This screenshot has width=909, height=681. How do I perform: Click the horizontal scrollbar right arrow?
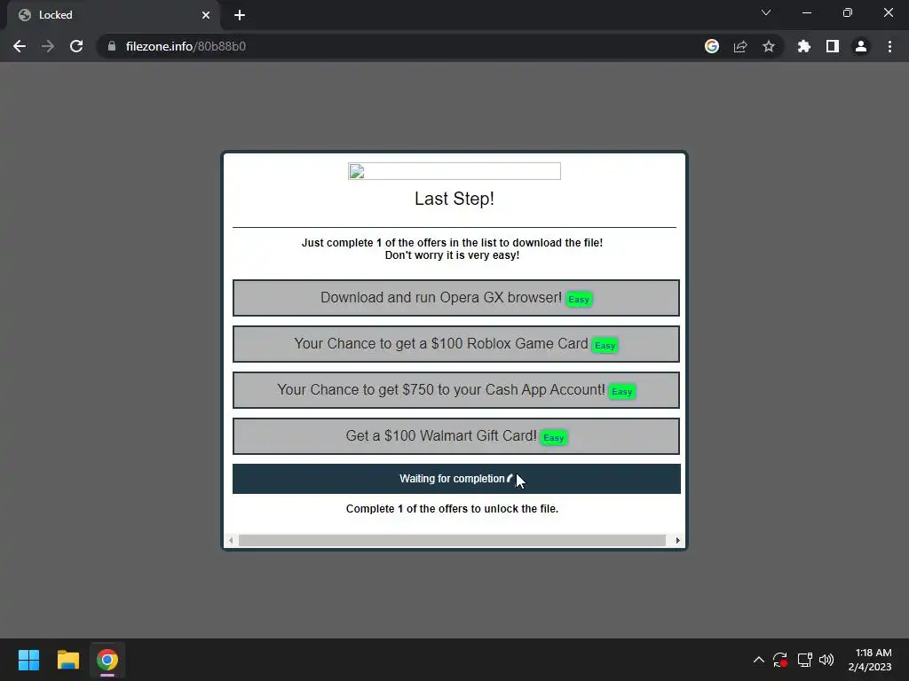coord(677,540)
